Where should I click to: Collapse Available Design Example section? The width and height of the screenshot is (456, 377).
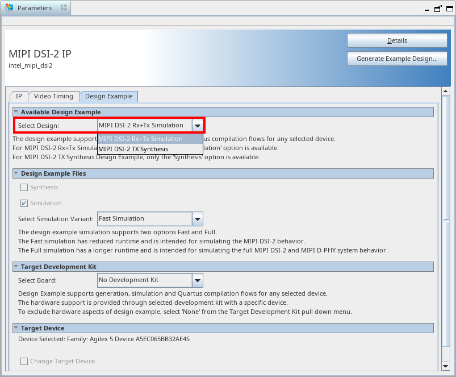tap(16, 112)
